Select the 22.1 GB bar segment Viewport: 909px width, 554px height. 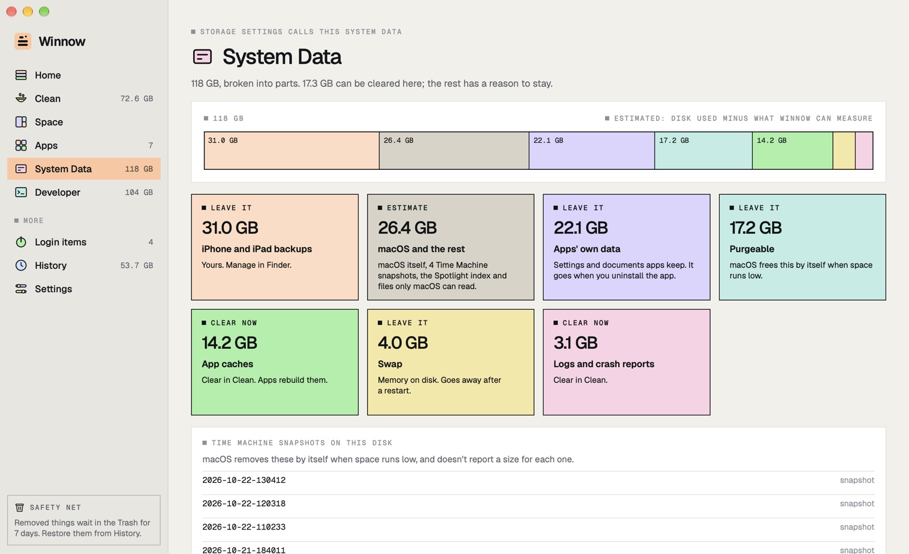(x=592, y=151)
